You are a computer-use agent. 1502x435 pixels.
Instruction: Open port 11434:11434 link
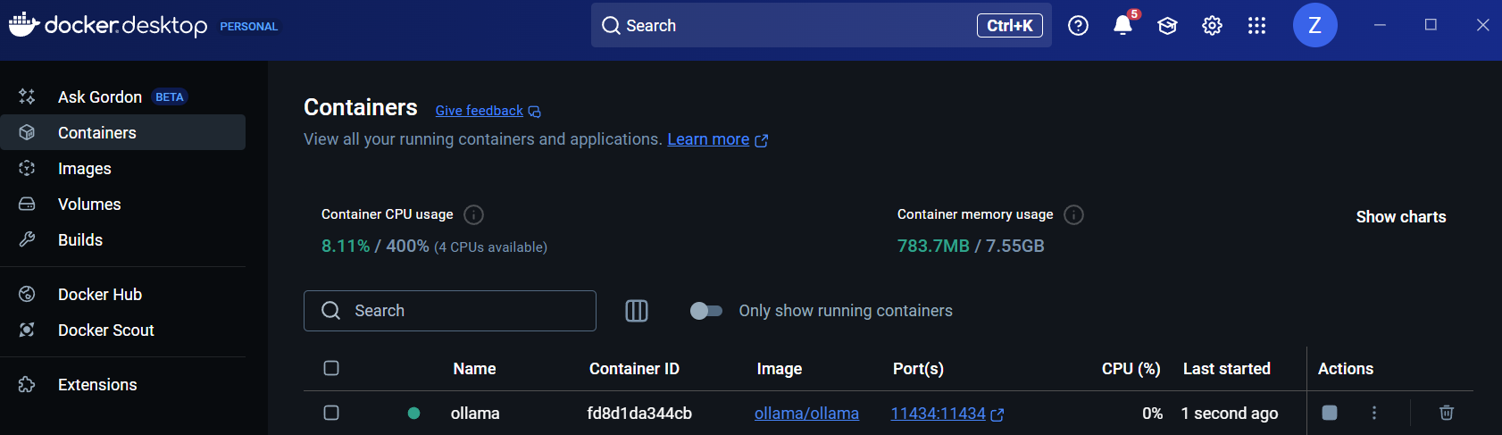(x=938, y=414)
